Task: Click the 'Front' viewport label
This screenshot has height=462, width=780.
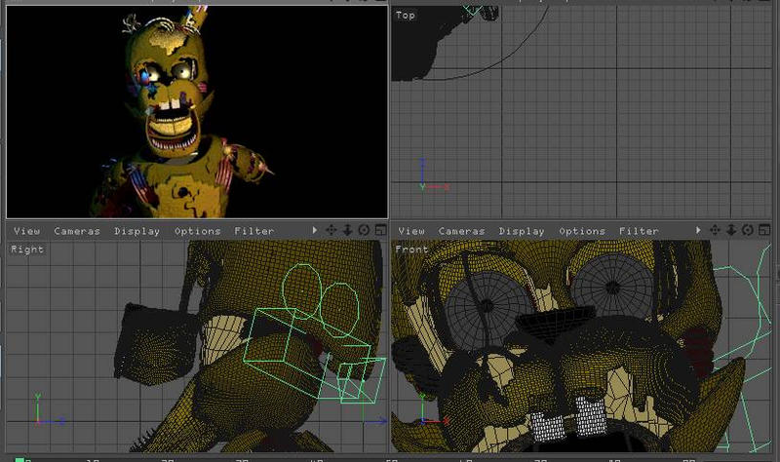Action: [411, 250]
